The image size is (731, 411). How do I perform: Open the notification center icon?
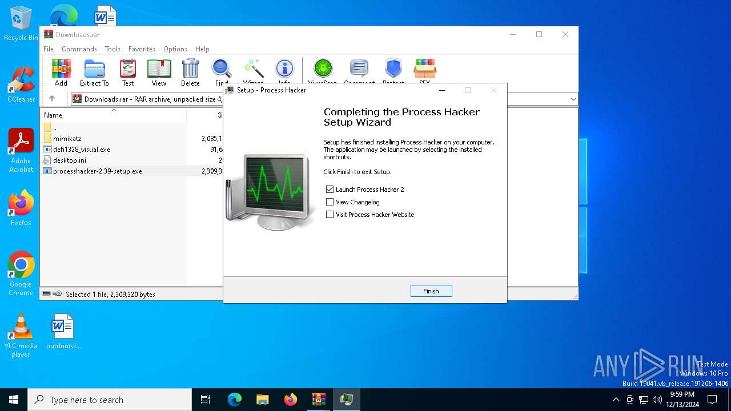coord(712,400)
